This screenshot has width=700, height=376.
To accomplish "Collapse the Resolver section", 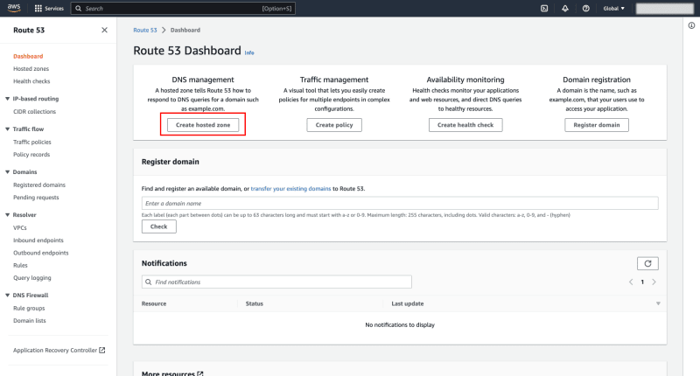I will click(8, 214).
